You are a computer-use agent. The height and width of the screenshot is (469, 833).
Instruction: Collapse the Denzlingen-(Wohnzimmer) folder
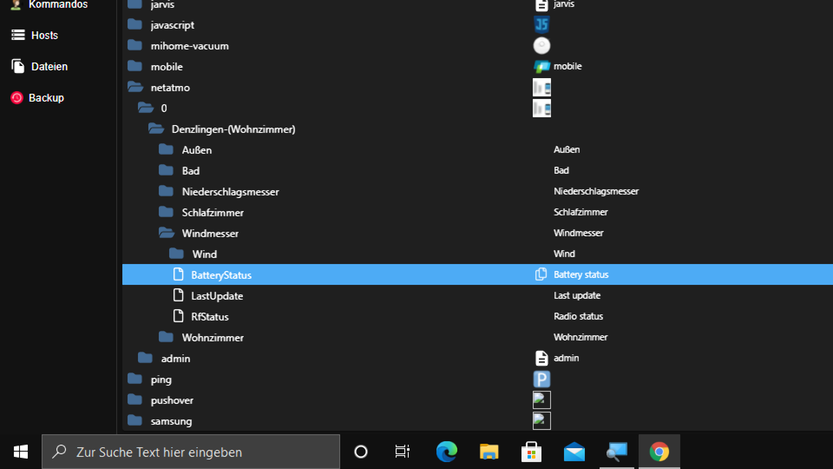(x=156, y=129)
